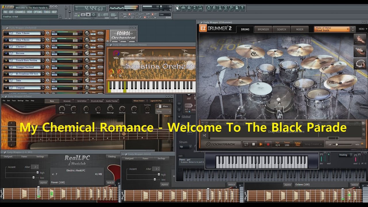
Task: Click the audio editor scissors icon in FL toolbar
Action: pos(226,7)
